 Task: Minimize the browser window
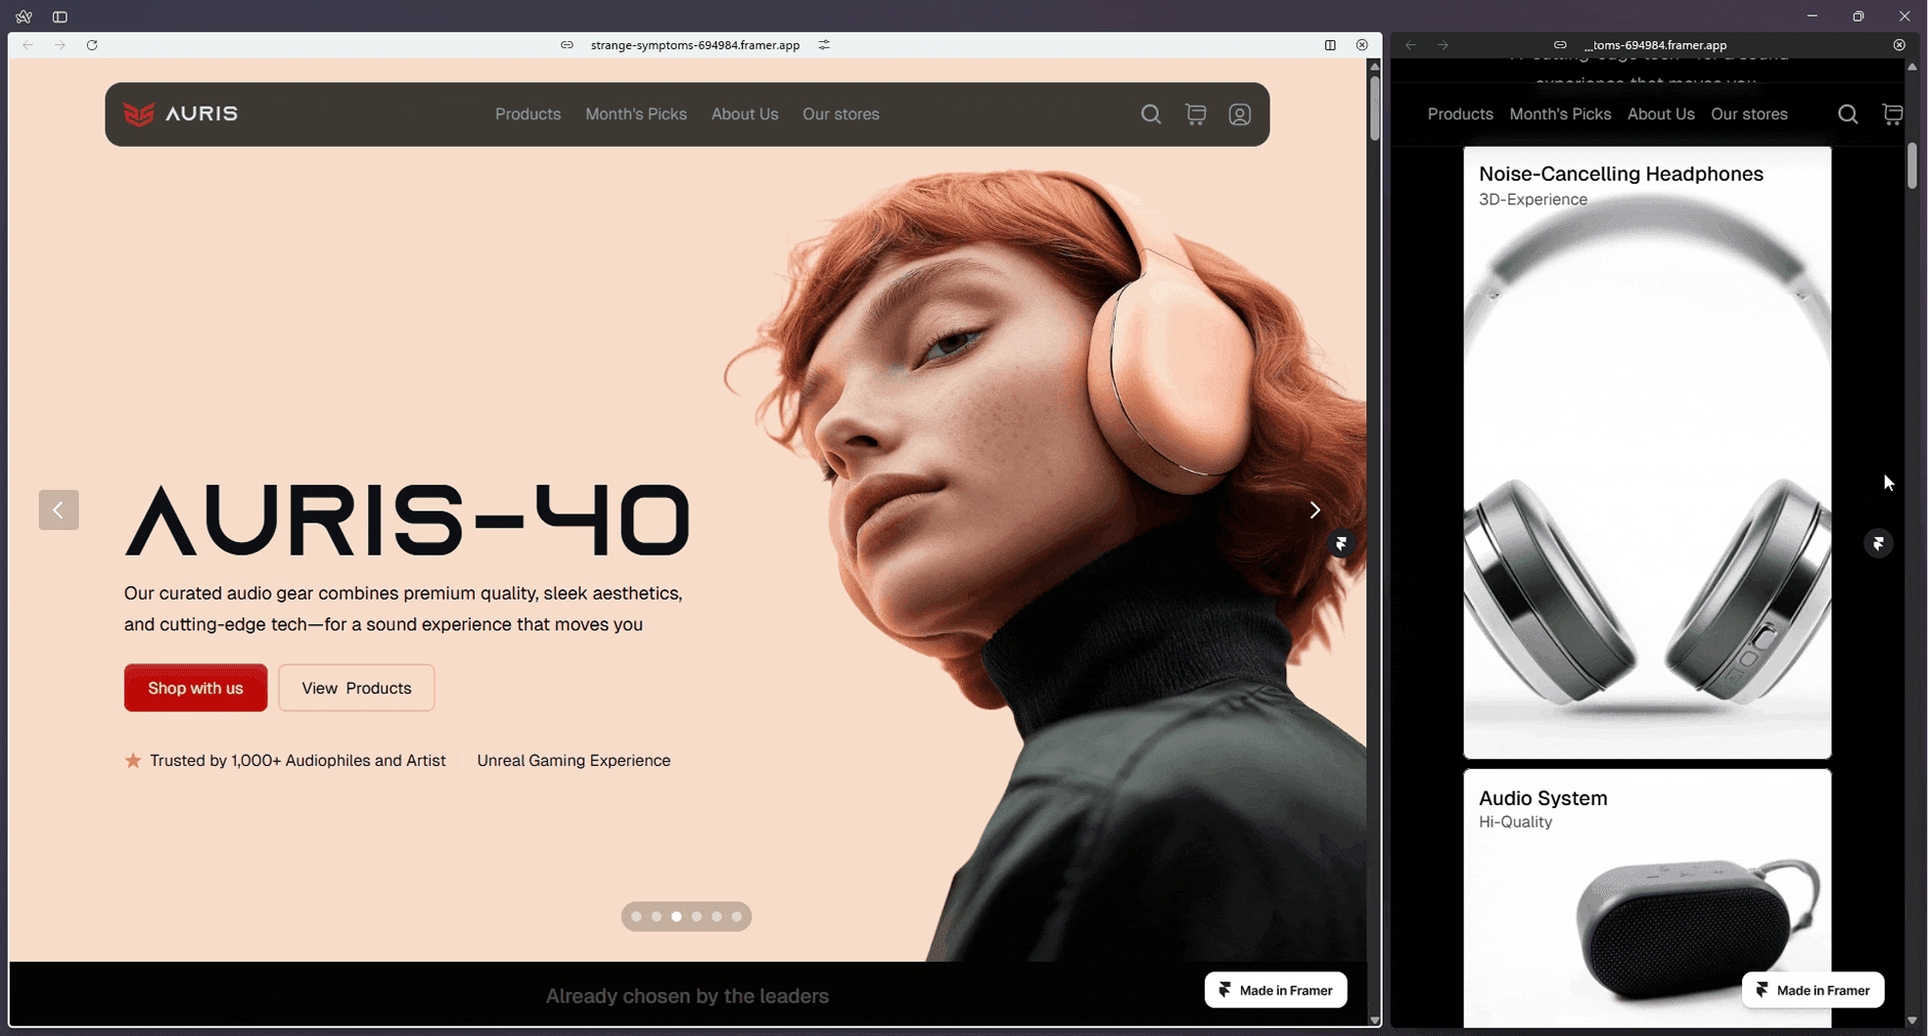(x=1812, y=17)
